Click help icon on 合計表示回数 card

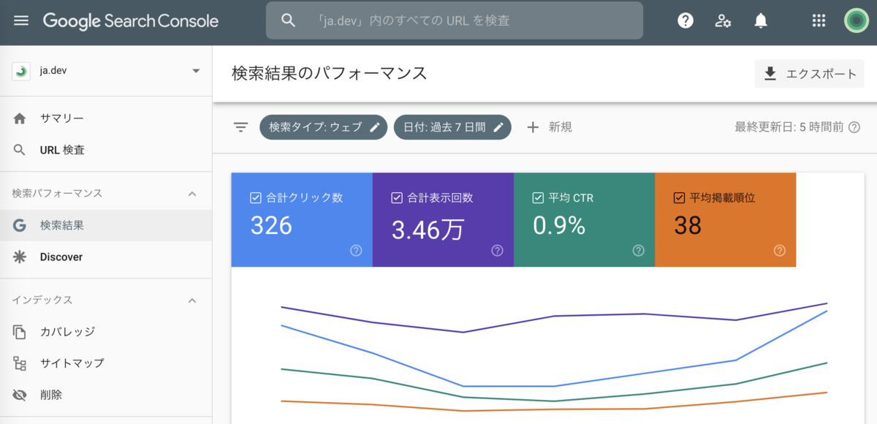tap(497, 251)
